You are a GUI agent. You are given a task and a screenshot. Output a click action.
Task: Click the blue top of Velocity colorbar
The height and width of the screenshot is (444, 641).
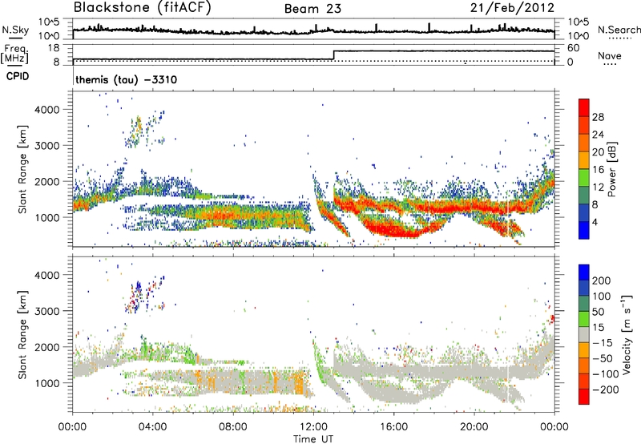point(584,272)
